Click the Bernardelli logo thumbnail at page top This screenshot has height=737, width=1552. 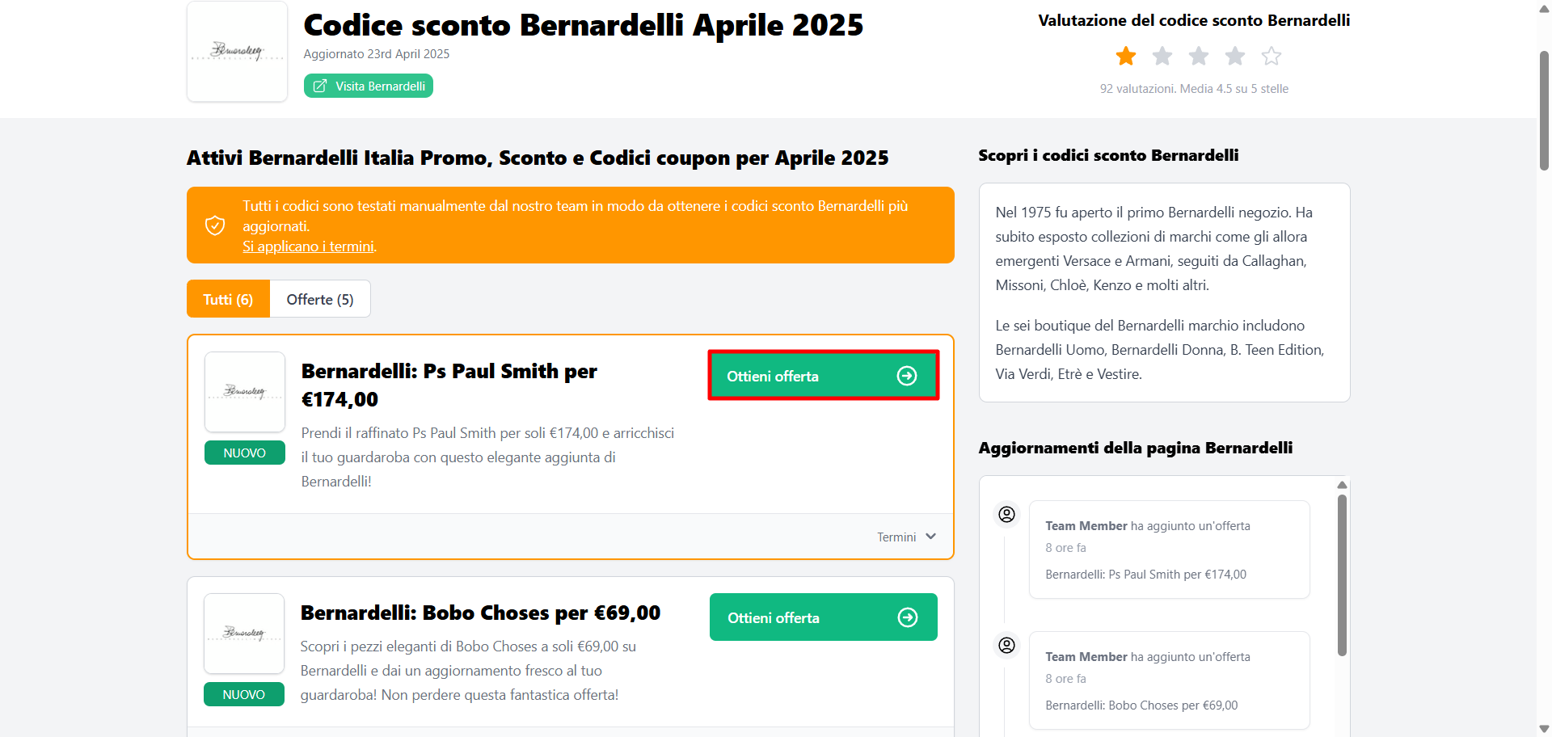pos(236,51)
